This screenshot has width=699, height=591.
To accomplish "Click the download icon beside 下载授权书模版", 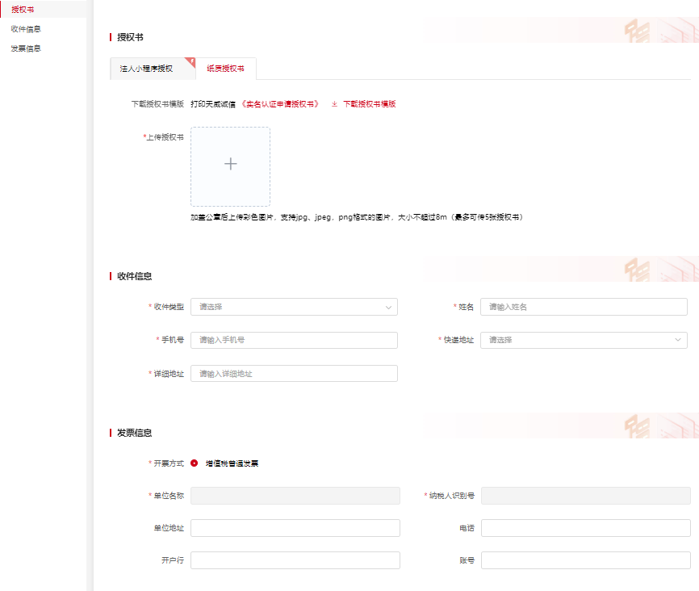I will click(335, 104).
